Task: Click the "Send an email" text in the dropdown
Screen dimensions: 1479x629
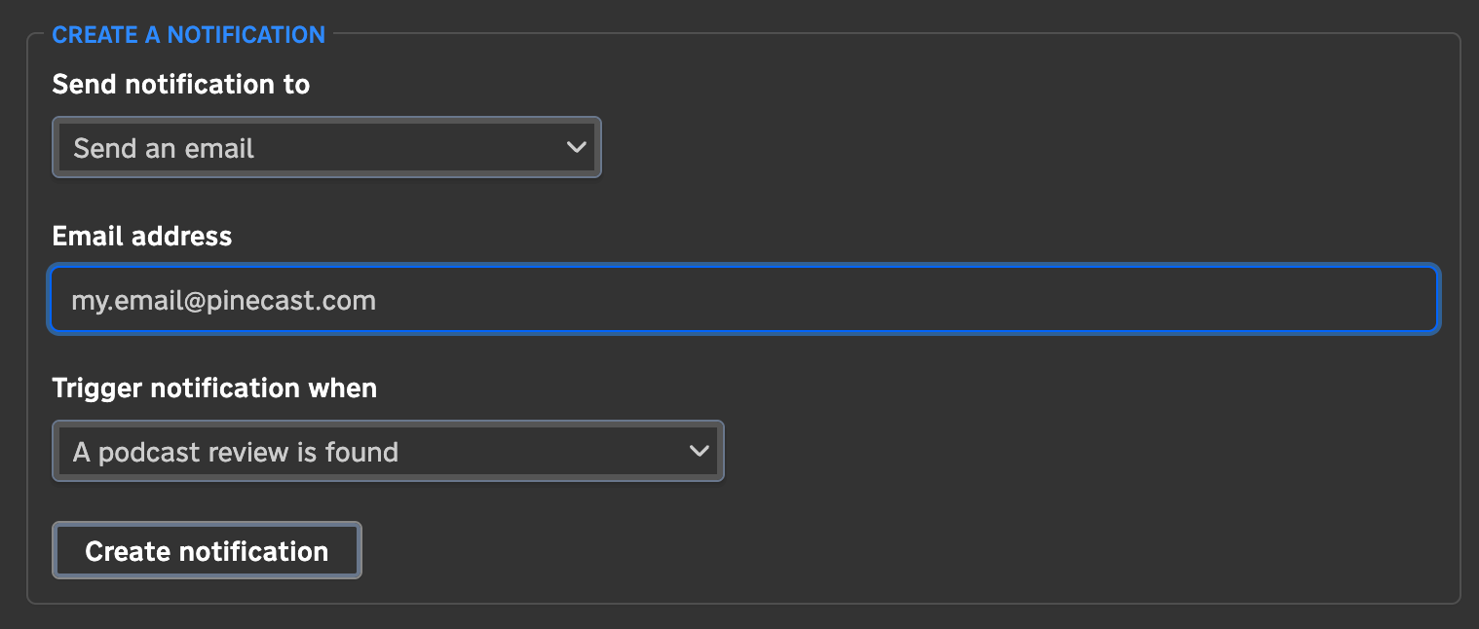Action: point(164,148)
